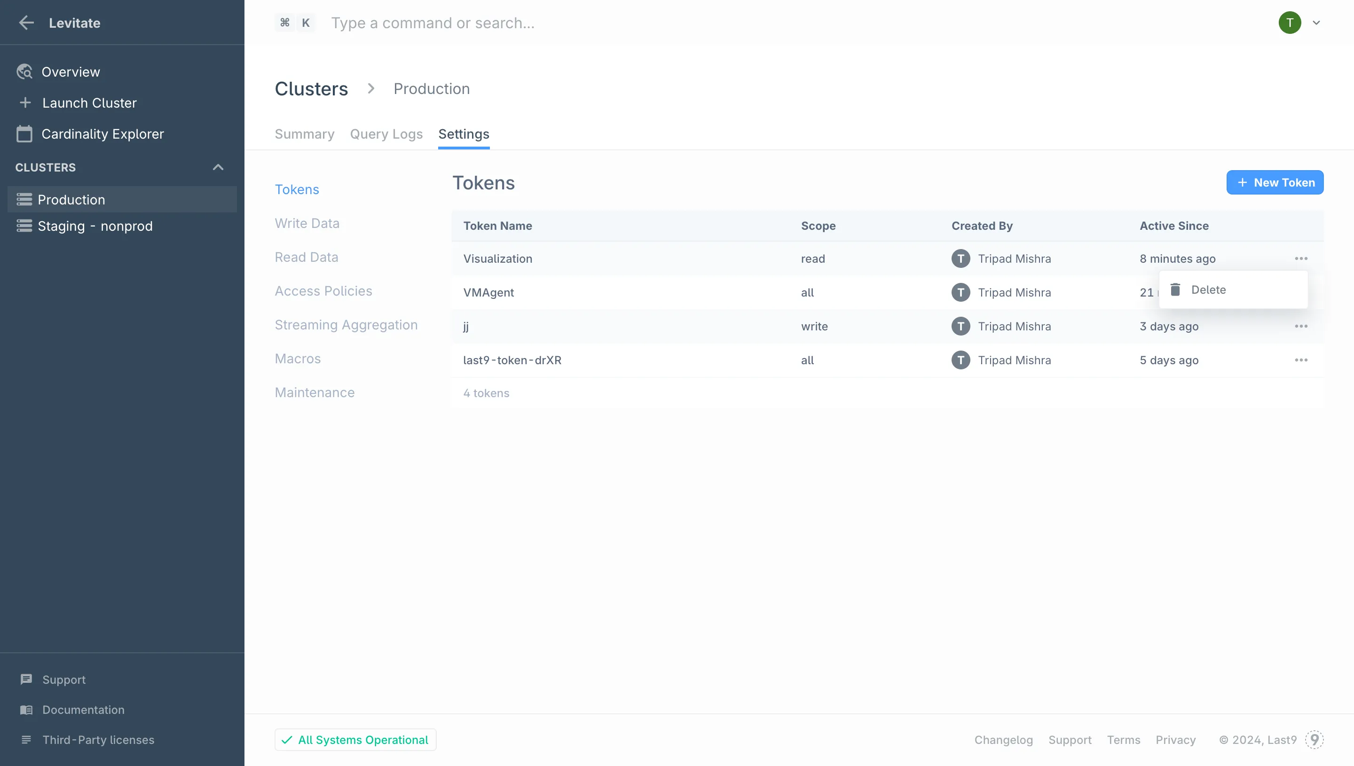1354x766 pixels.
Task: Click the All Systems Operational status icon
Action: (286, 739)
